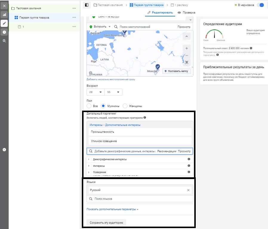Open Рекомендации for detailed targeting
Image resolution: width=268 pixels, height=229 pixels.
coord(167,151)
